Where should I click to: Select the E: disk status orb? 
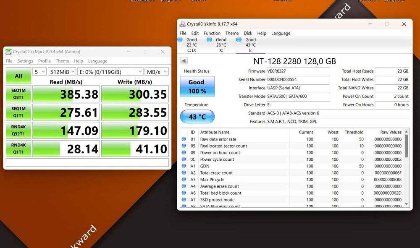coord(239,39)
